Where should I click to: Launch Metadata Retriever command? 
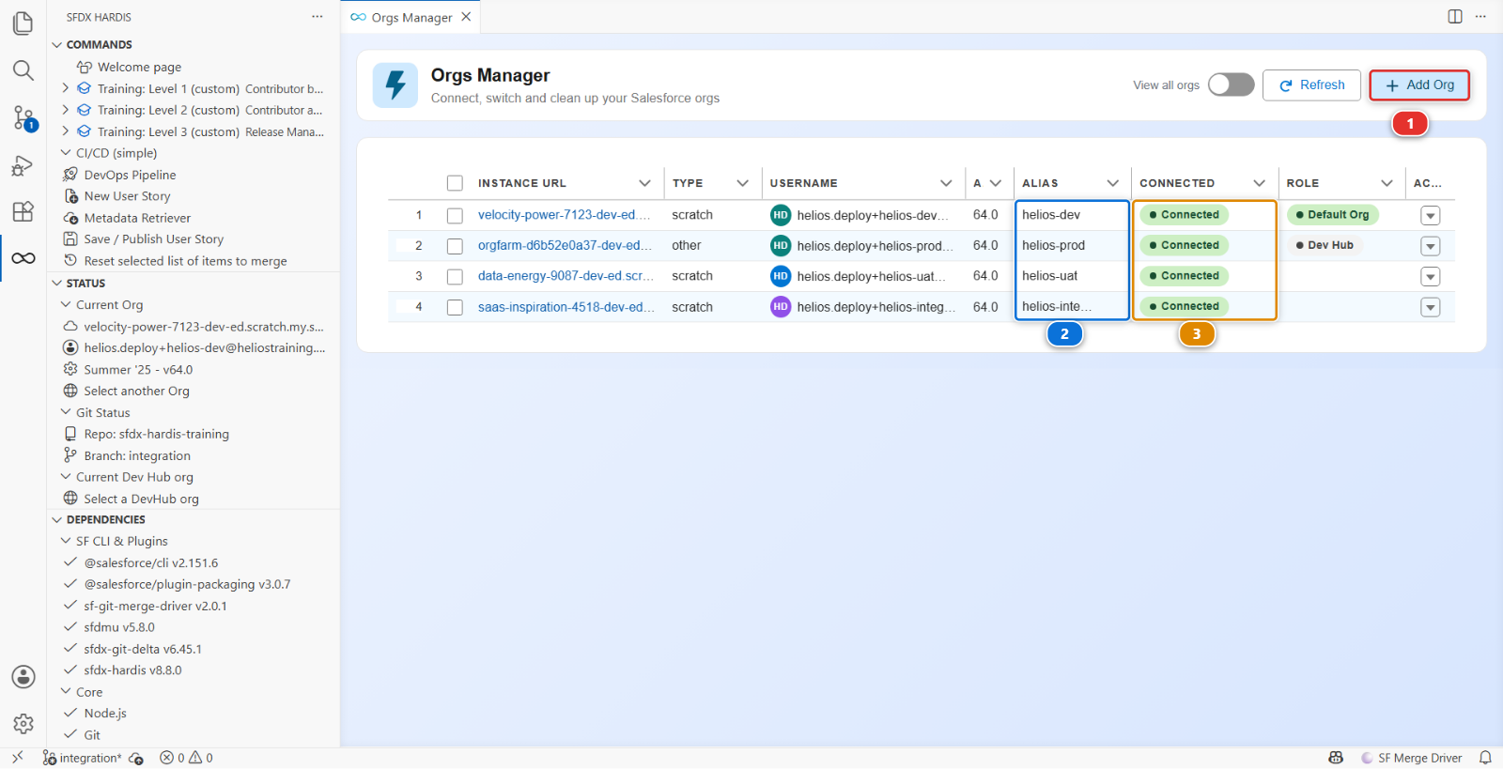[x=137, y=218]
